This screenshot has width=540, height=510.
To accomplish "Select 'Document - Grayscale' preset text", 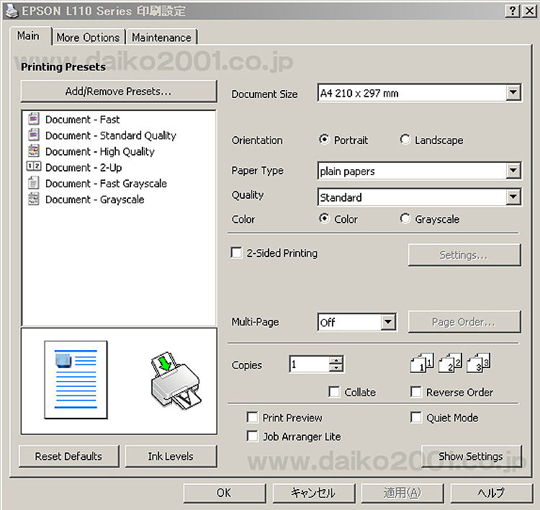I will [x=95, y=200].
